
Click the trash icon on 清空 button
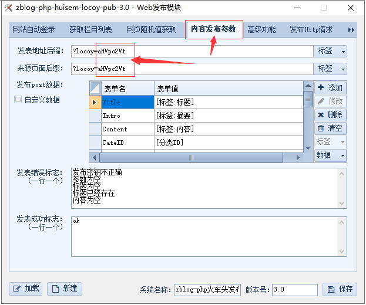(x=321, y=128)
